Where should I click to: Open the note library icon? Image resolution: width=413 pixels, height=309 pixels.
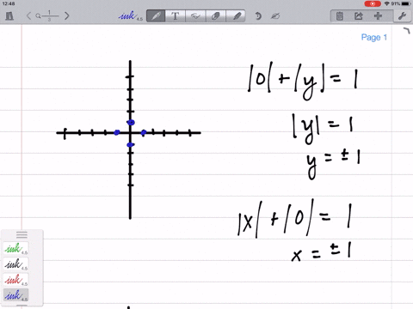tap(9, 15)
